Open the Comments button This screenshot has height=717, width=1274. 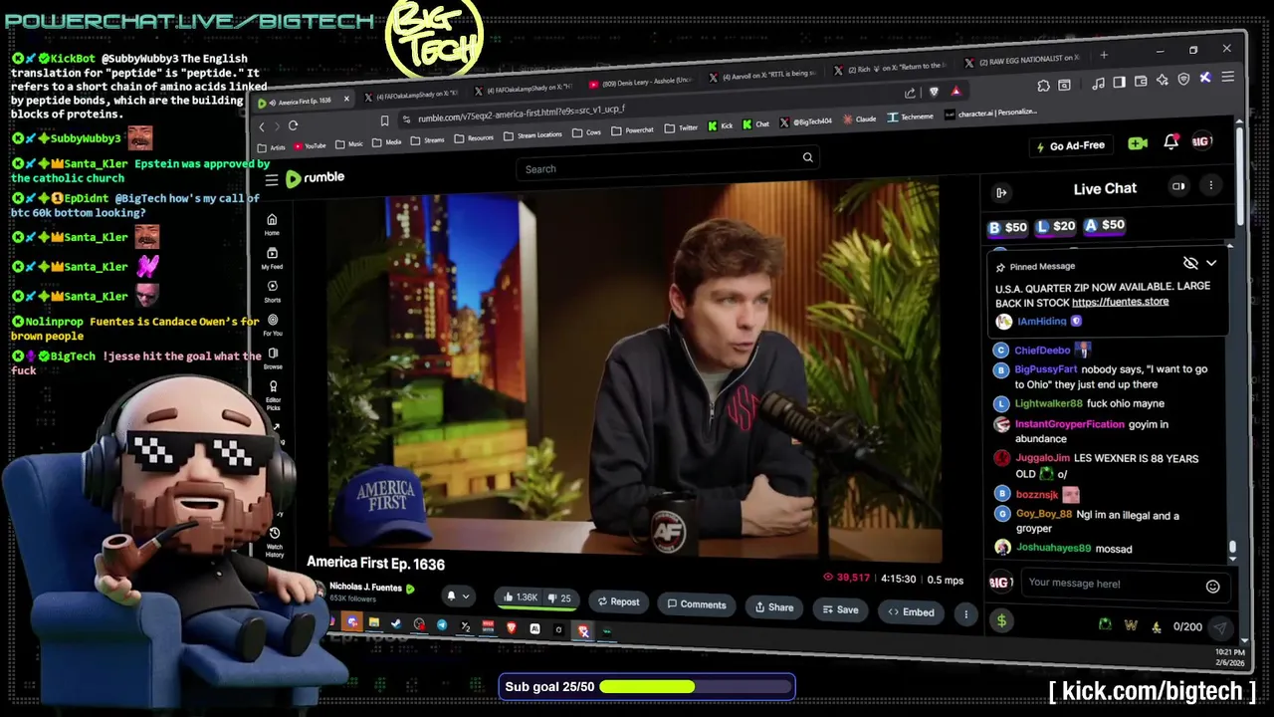click(697, 604)
